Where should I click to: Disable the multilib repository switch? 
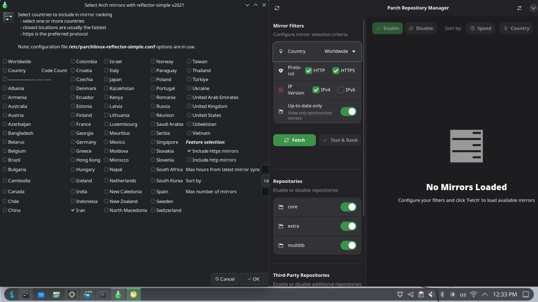[348, 245]
